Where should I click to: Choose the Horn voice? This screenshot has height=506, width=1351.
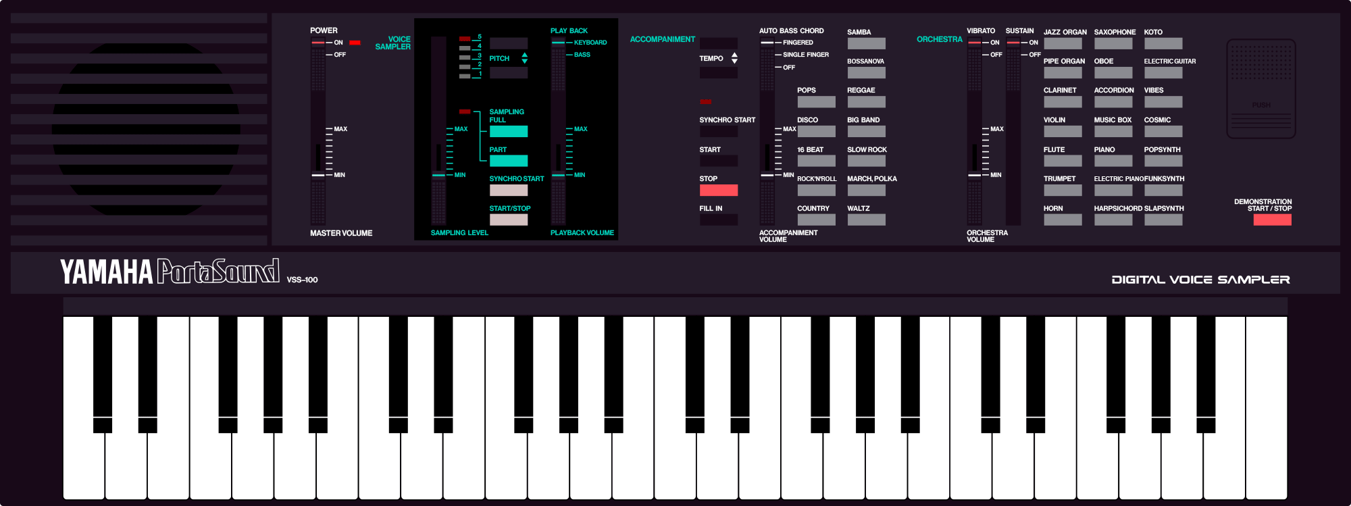pyautogui.click(x=1063, y=220)
